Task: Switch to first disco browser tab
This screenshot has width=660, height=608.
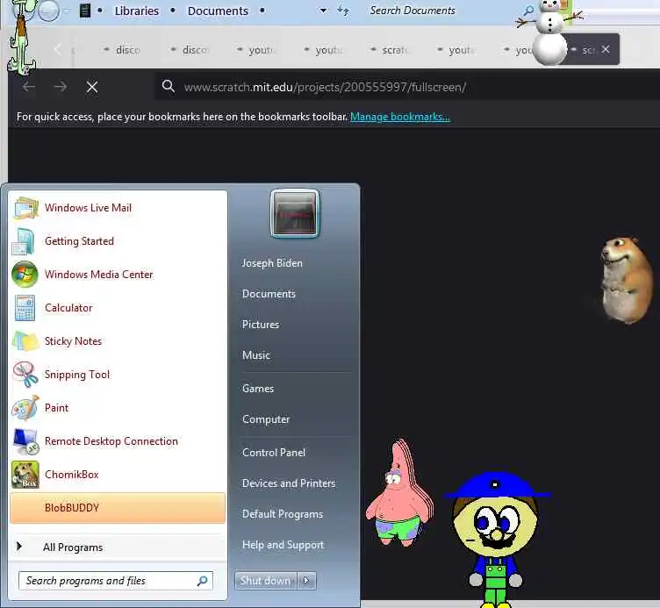Action: [x=122, y=50]
